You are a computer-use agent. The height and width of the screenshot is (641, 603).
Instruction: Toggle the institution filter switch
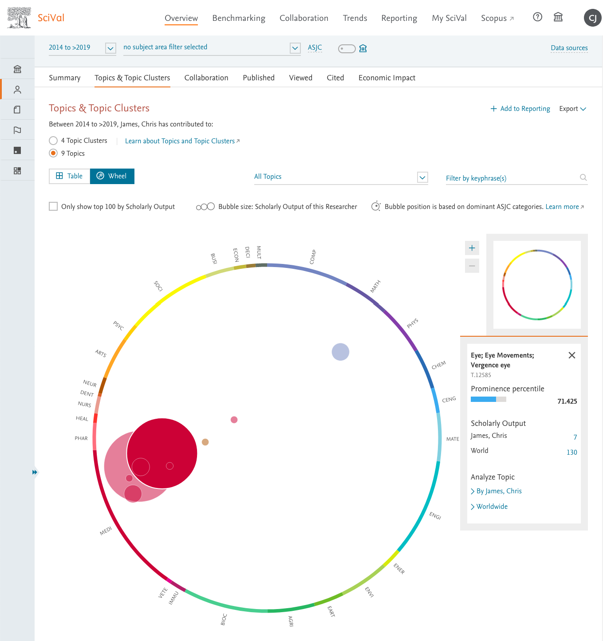point(347,48)
